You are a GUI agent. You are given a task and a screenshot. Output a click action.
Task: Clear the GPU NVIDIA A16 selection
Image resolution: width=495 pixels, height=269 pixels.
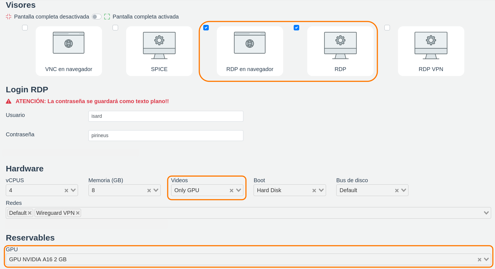(x=479, y=260)
